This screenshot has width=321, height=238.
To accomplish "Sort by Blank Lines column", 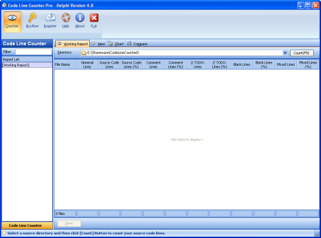I will (242, 65).
